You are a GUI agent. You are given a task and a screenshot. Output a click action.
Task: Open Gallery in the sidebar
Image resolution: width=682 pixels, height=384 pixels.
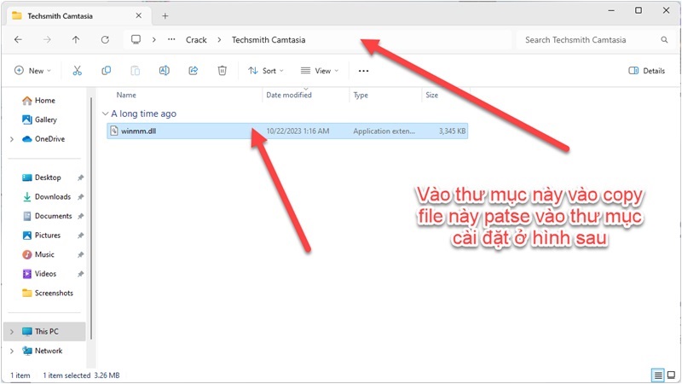(39, 119)
